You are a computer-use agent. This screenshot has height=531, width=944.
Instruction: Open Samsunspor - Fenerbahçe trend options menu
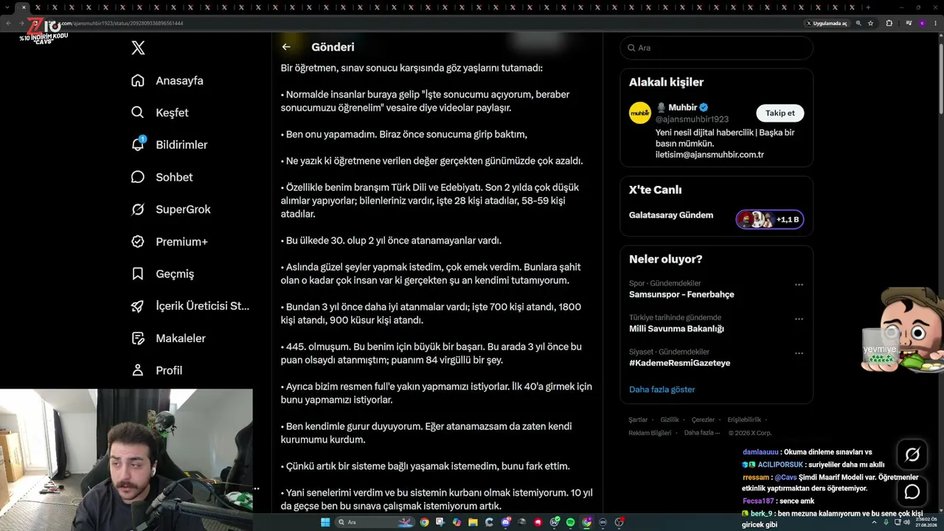(799, 285)
